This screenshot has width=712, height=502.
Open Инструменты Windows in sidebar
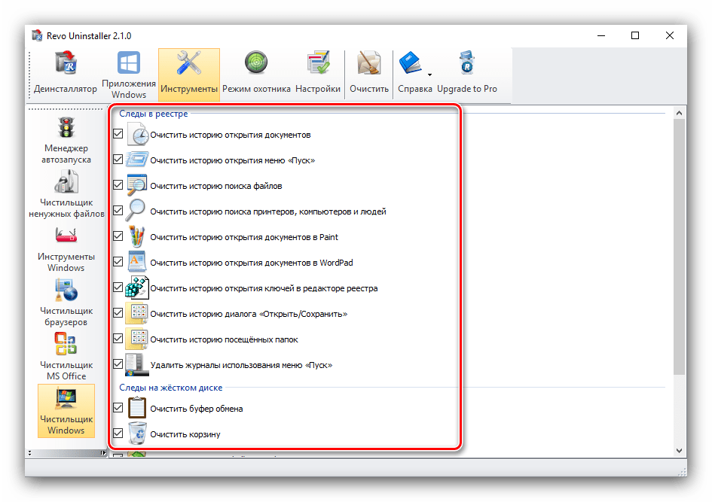[66, 248]
